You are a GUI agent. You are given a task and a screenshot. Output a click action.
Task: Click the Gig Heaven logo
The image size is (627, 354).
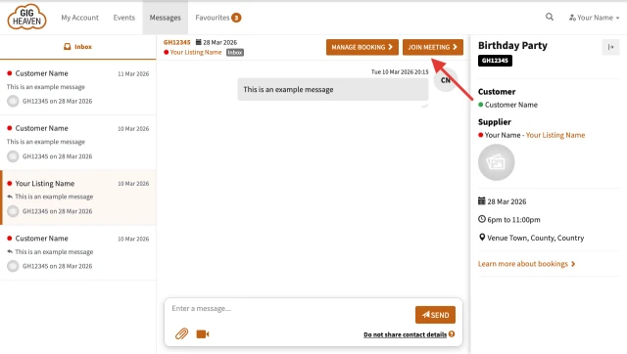(26, 18)
